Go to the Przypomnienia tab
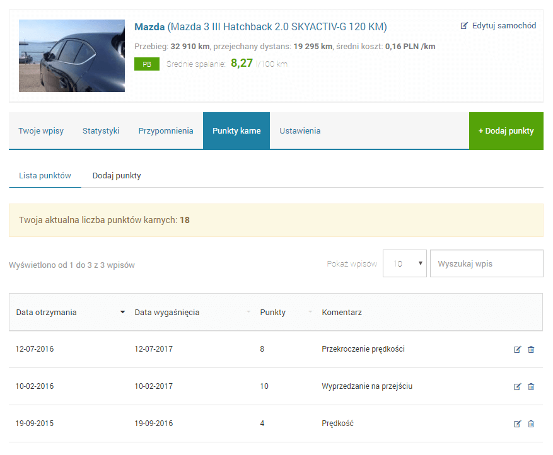The height and width of the screenshot is (455, 553). tap(166, 131)
